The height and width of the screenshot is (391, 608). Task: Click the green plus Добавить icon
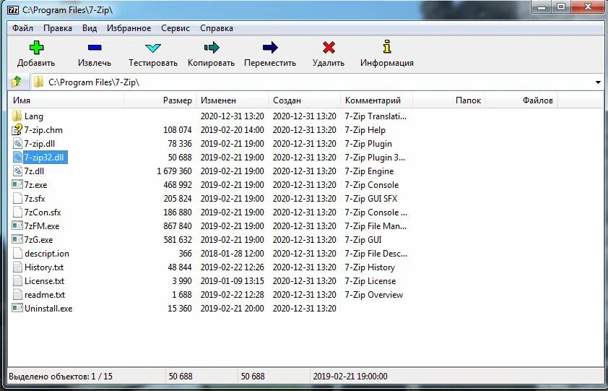(x=36, y=48)
